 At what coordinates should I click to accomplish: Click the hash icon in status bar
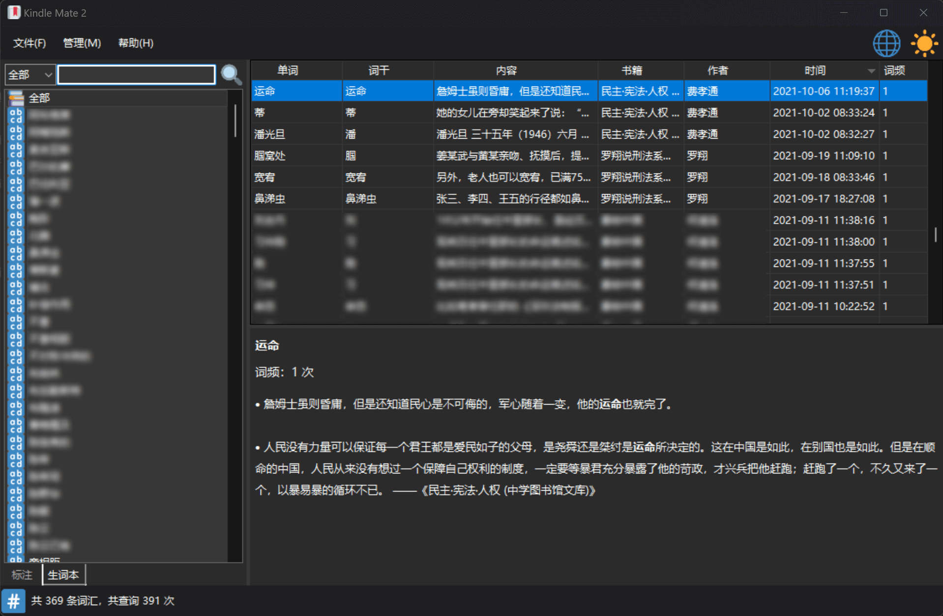[x=13, y=600]
